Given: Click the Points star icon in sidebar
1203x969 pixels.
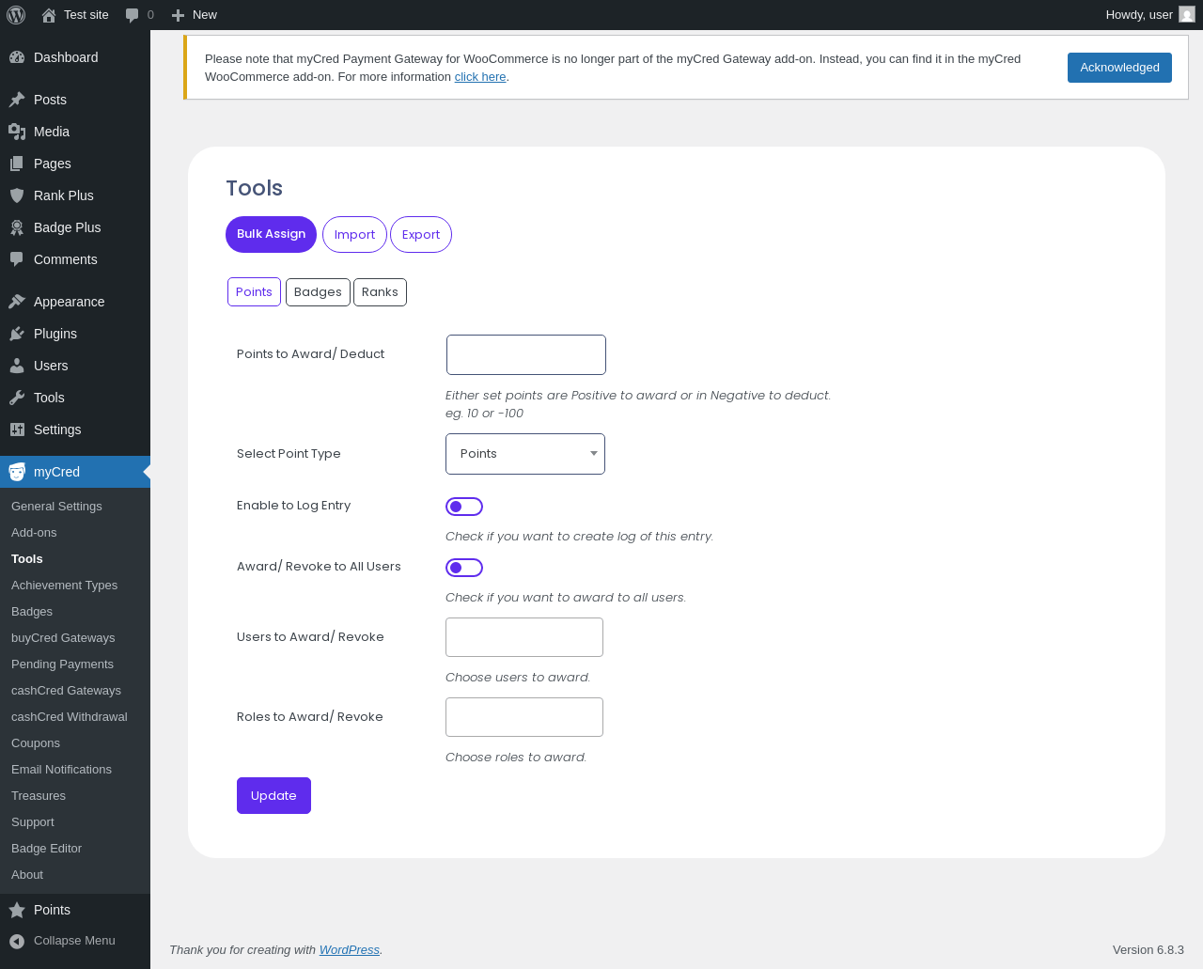Looking at the screenshot, I should [x=17, y=910].
